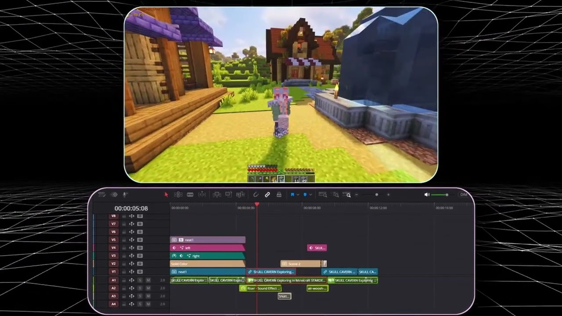The width and height of the screenshot is (562, 316).
Task: Select the purple neat1 clip on V5
Action: (x=208, y=240)
